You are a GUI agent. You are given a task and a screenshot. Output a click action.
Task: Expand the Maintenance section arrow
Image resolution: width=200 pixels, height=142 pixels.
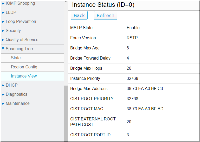pyautogui.click(x=3, y=104)
